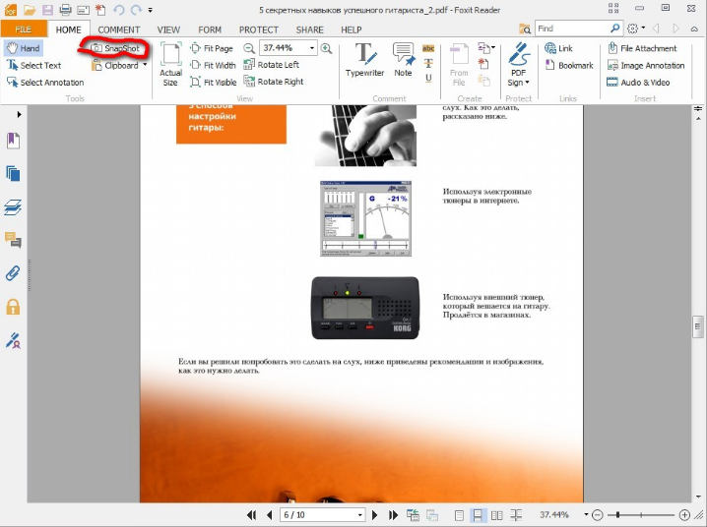Select the SnapShot tool

pos(116,48)
